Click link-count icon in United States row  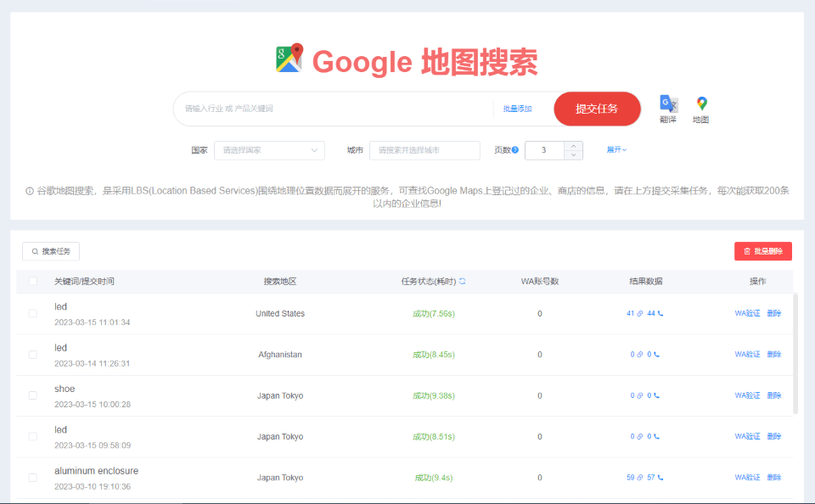[x=641, y=314]
